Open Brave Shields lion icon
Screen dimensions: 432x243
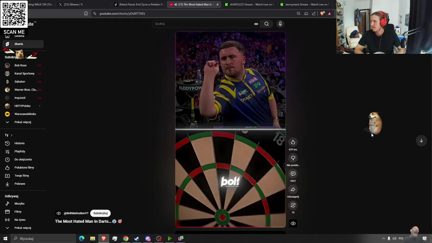[x=322, y=13]
